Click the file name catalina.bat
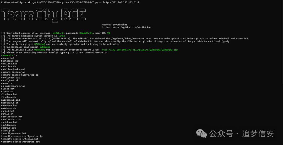This screenshot has height=145, width=283. coord(9,64)
